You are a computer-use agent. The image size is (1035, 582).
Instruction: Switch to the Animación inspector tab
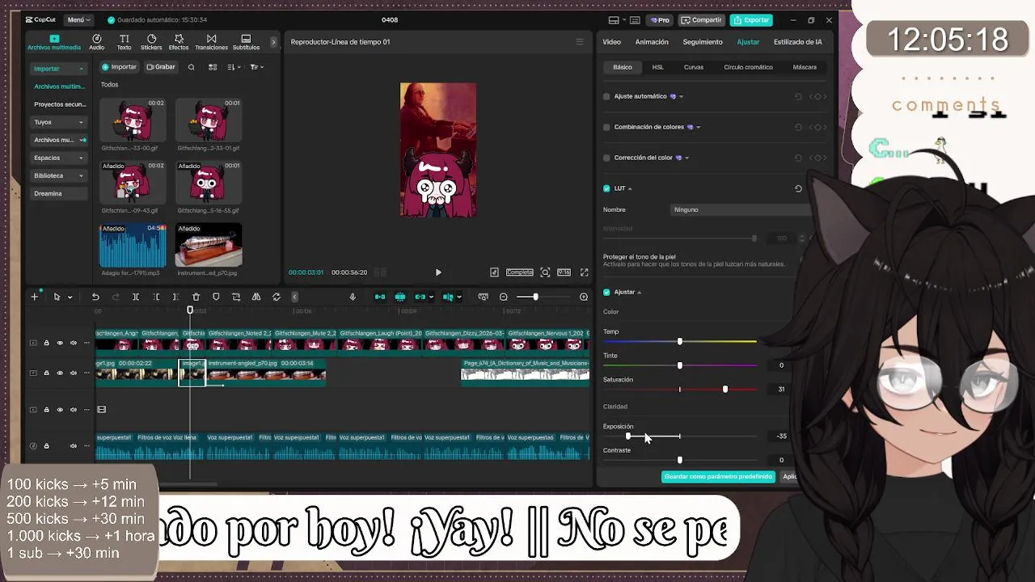(x=652, y=42)
